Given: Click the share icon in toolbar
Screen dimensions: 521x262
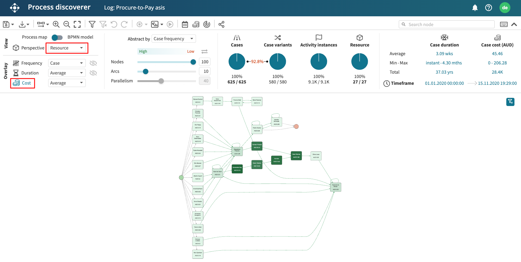Looking at the screenshot, I should coord(221,24).
